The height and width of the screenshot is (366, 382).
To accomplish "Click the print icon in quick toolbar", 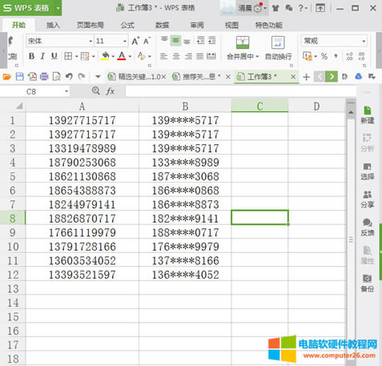I will click(x=44, y=77).
